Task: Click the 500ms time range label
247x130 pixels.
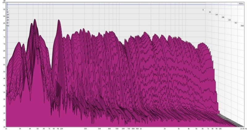Action: point(241,4)
